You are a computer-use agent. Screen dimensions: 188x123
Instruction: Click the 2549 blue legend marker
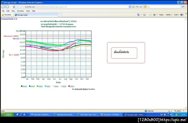point(30,86)
